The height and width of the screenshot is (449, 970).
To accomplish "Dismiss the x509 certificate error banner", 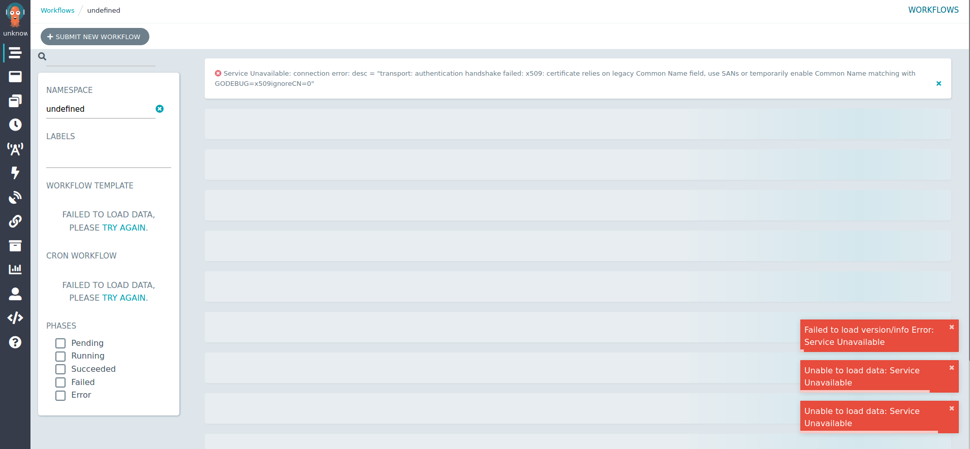I will point(938,83).
